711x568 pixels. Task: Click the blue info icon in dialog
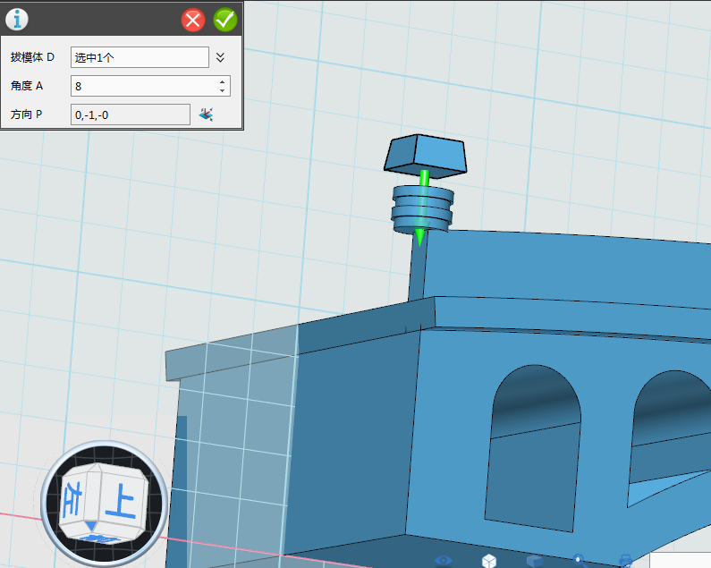pyautogui.click(x=17, y=19)
